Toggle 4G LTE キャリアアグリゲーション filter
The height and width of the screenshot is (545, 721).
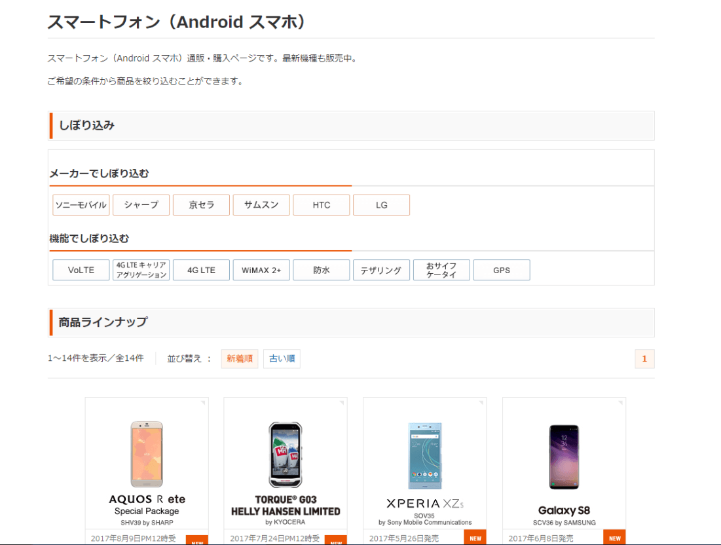(141, 270)
